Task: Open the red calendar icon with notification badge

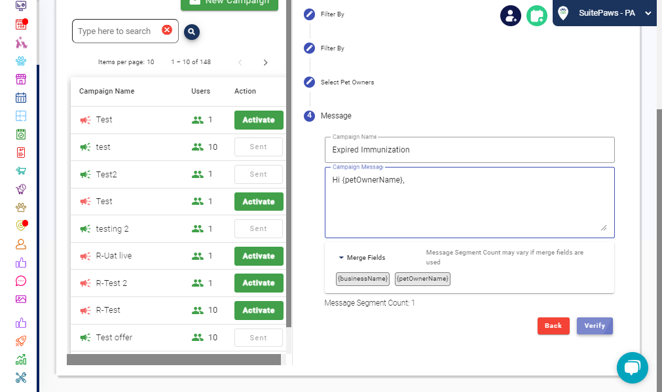Action: (21, 24)
